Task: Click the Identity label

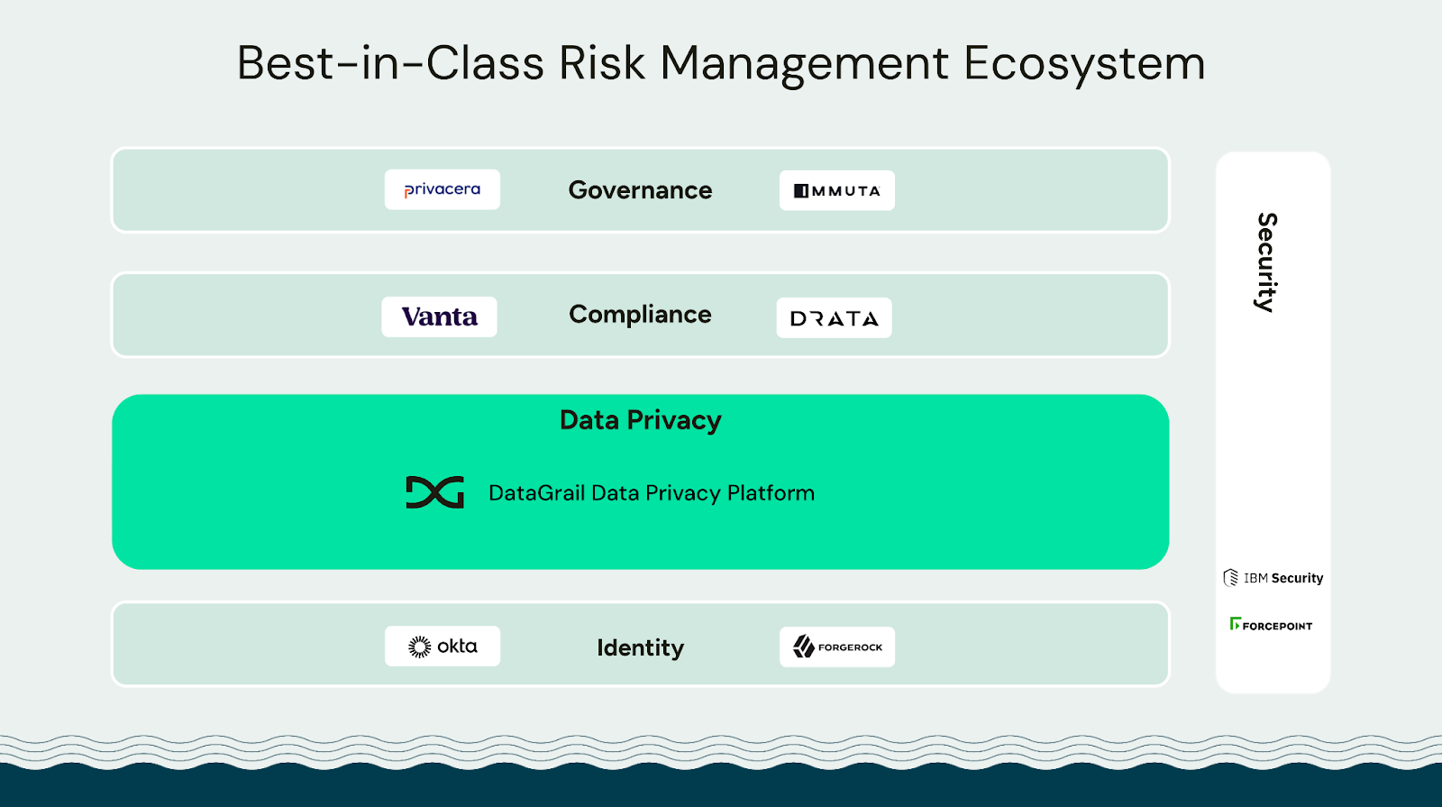Action: 640,647
